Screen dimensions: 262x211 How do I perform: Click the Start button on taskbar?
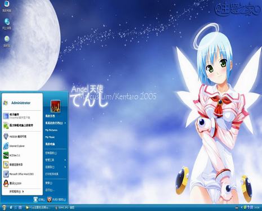(4, 208)
